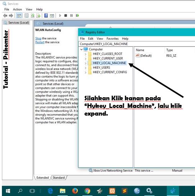Click the Name column header
The image size is (195, 196).
pyautogui.click(x=140, y=50)
